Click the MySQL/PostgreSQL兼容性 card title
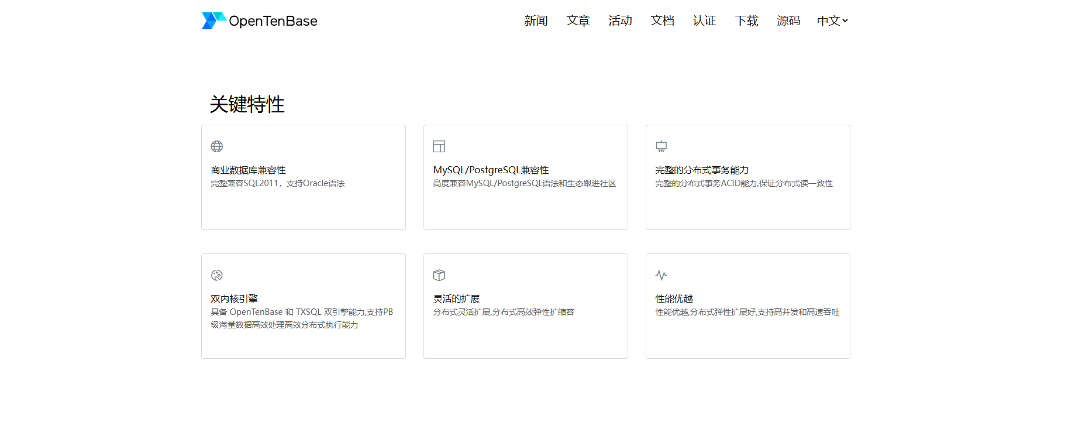Screen dimensions: 1075x439 click(x=491, y=170)
